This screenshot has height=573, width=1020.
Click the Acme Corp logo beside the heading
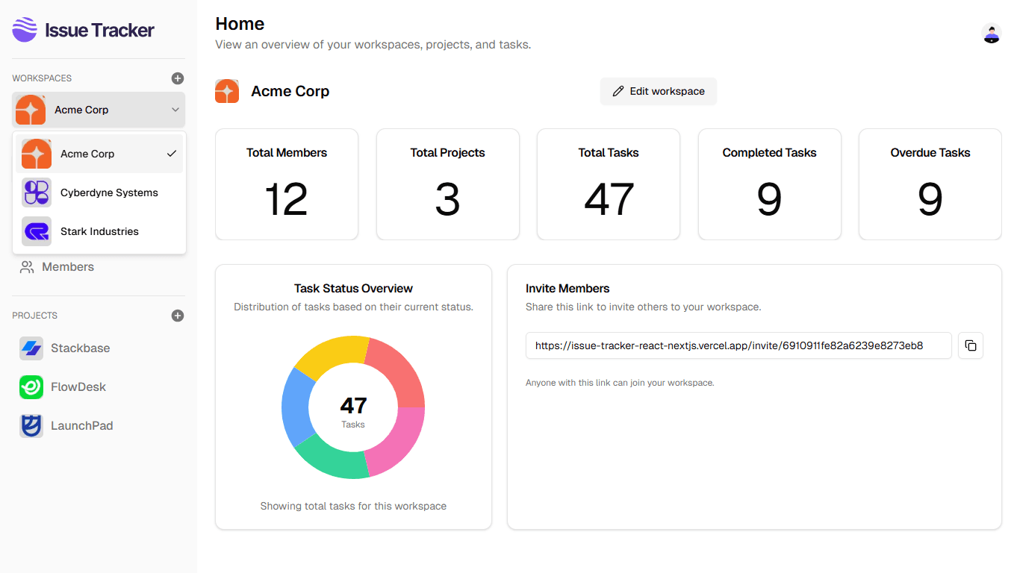pos(227,91)
